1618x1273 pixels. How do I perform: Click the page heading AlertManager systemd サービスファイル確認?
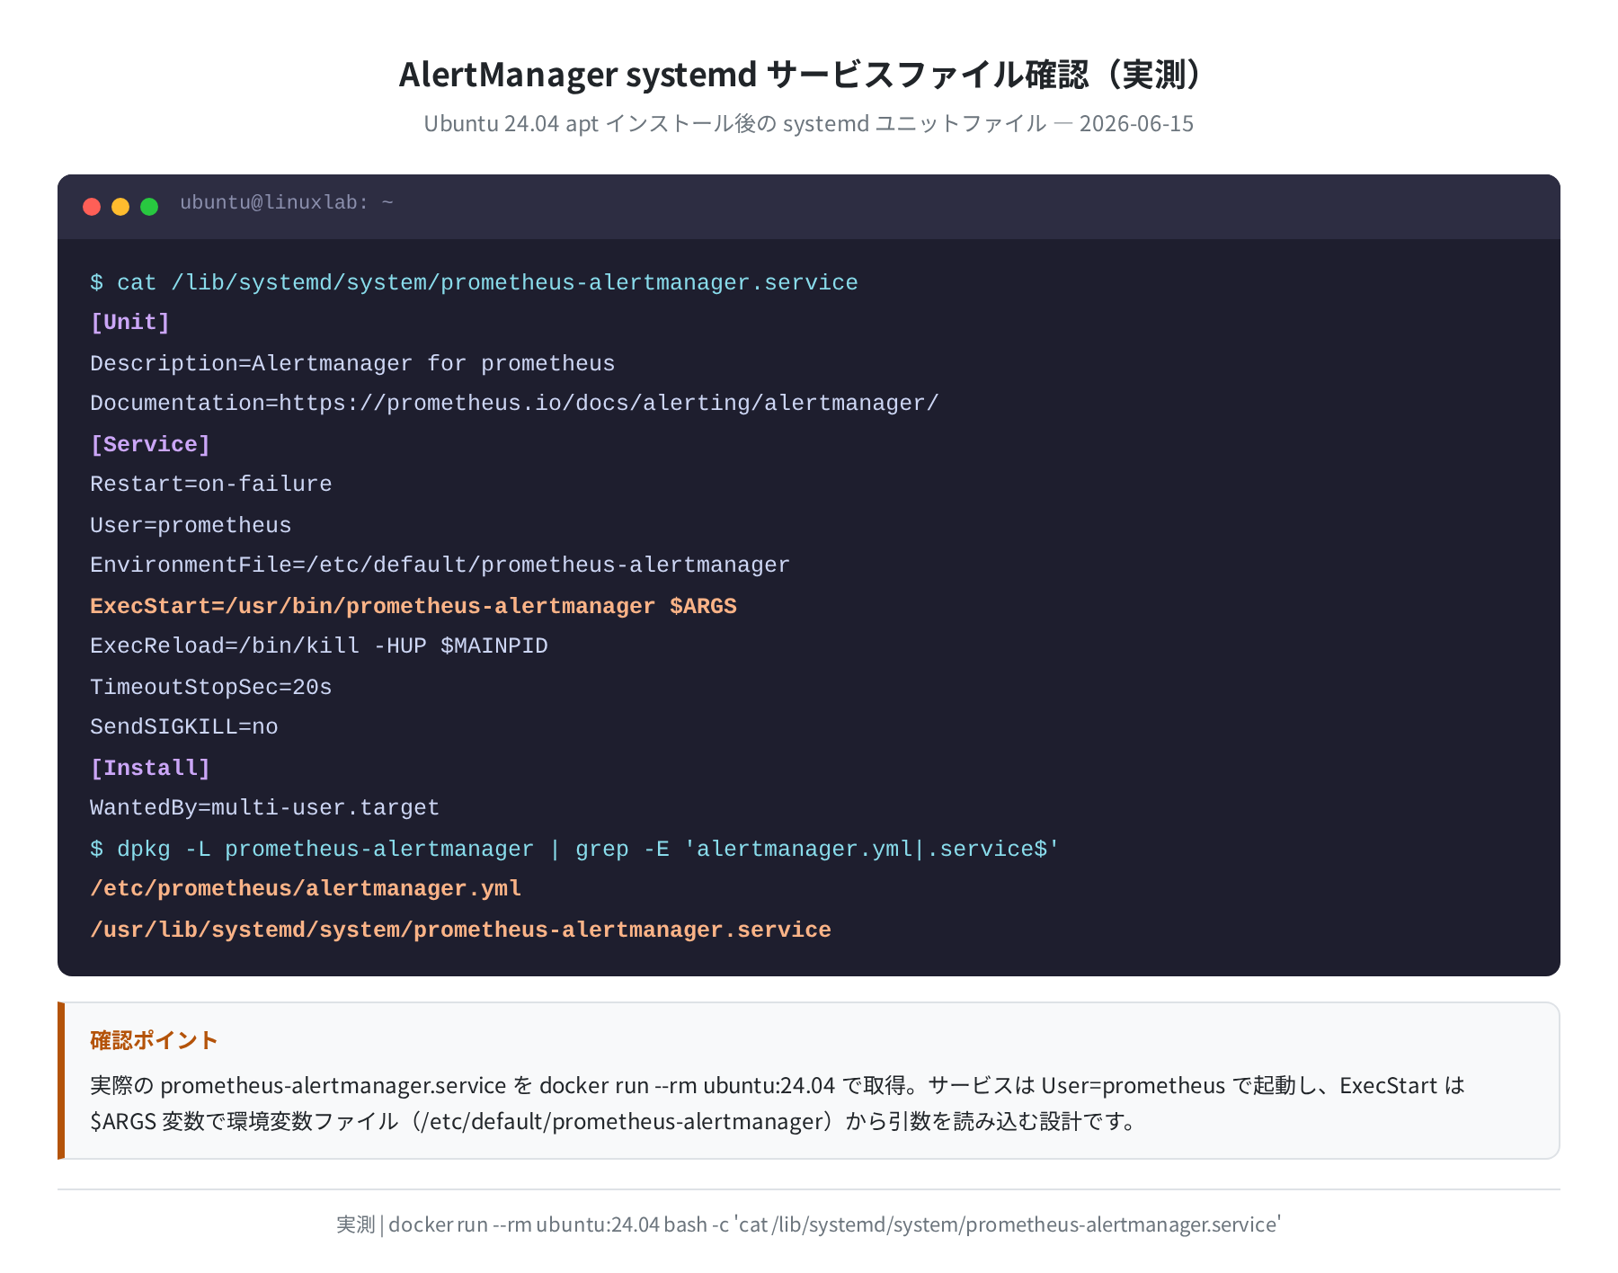click(808, 75)
